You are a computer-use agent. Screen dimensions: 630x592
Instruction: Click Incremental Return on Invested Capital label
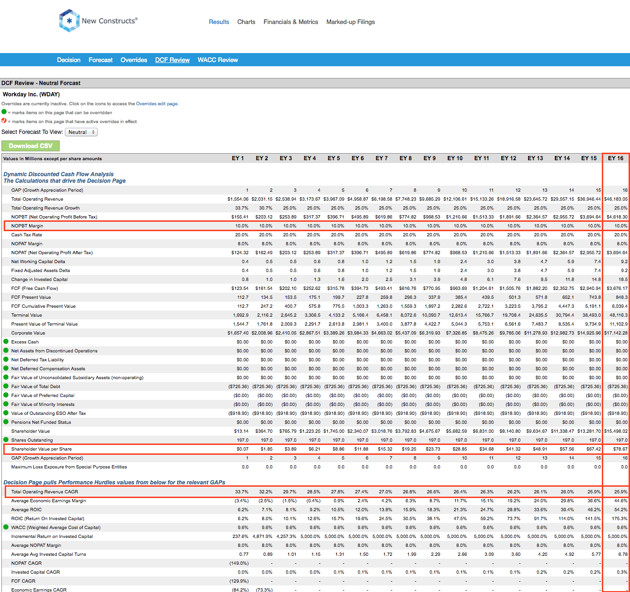(52, 537)
